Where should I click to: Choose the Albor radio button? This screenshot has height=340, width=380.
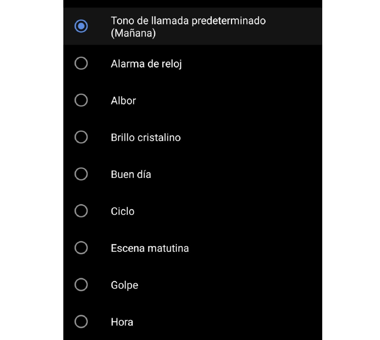(81, 100)
